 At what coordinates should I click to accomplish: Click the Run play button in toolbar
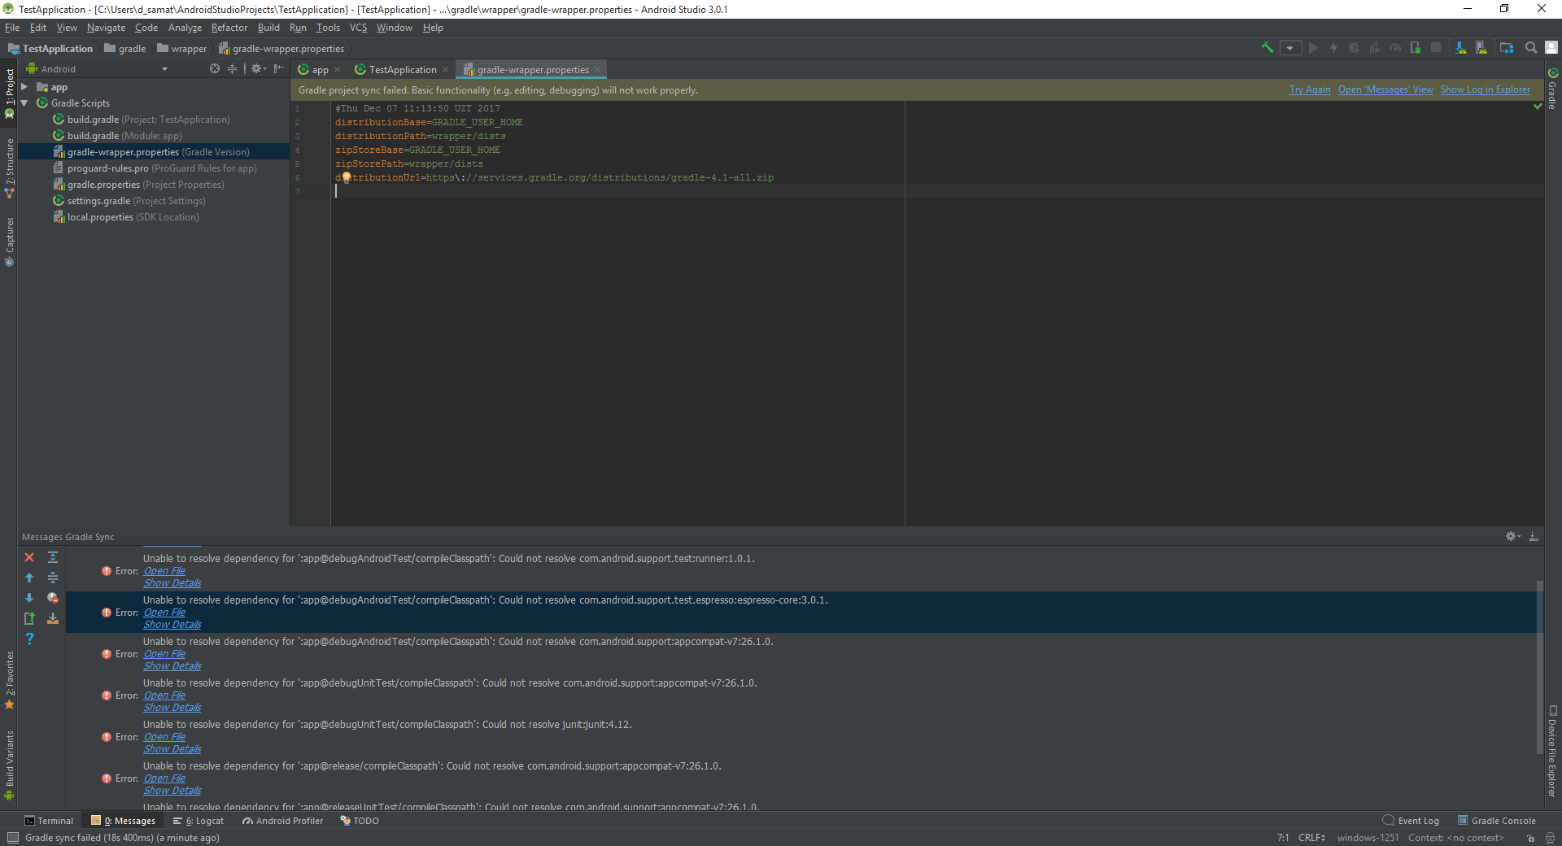click(x=1313, y=48)
